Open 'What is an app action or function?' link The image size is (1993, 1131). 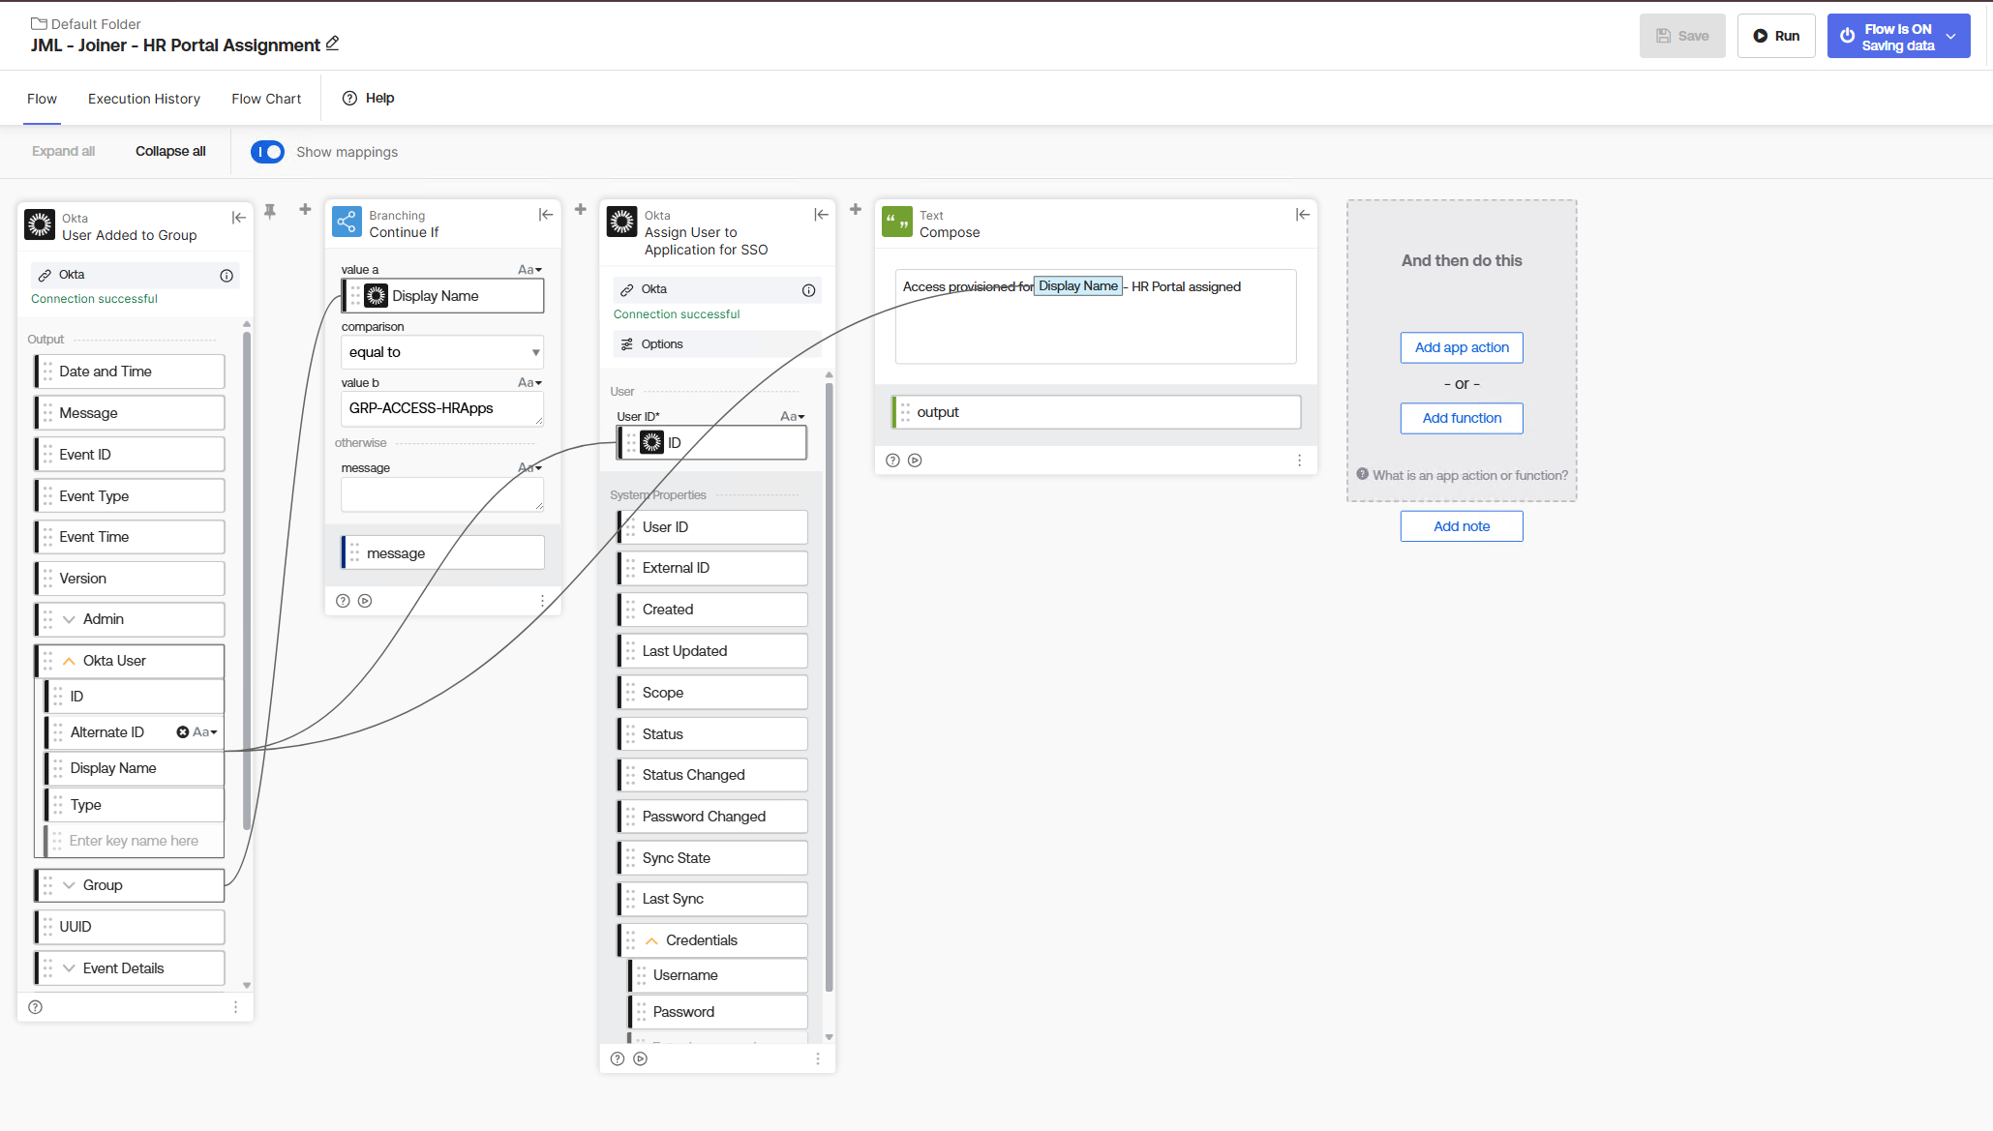tap(1463, 475)
